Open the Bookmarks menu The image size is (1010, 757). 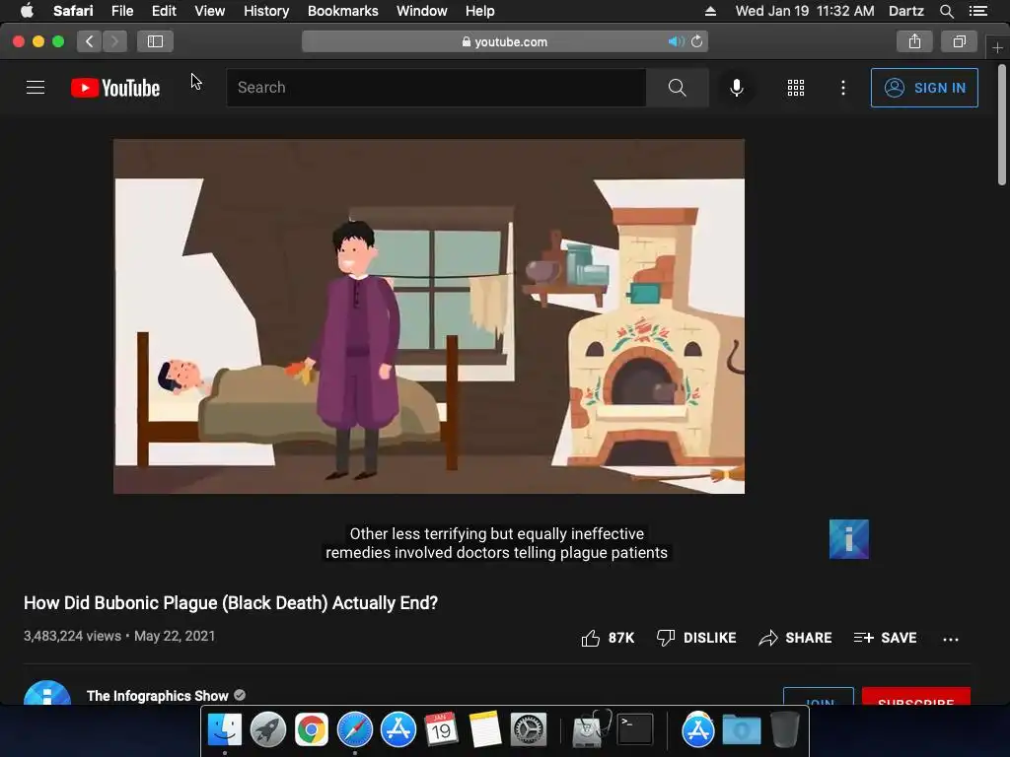pyautogui.click(x=342, y=11)
